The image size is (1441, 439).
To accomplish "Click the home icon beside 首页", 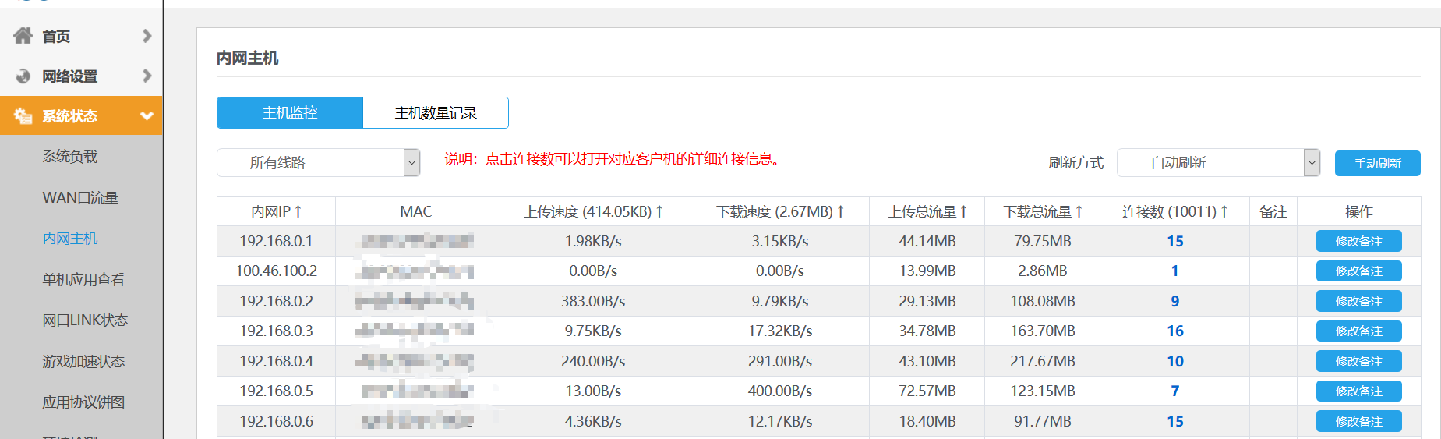I will tap(23, 36).
